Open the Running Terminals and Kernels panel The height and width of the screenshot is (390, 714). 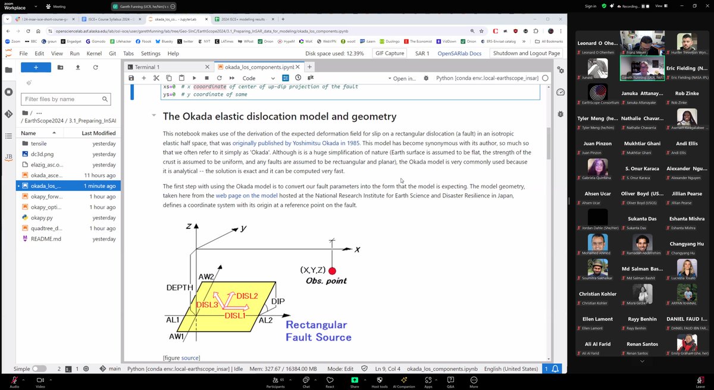pyautogui.click(x=8, y=92)
